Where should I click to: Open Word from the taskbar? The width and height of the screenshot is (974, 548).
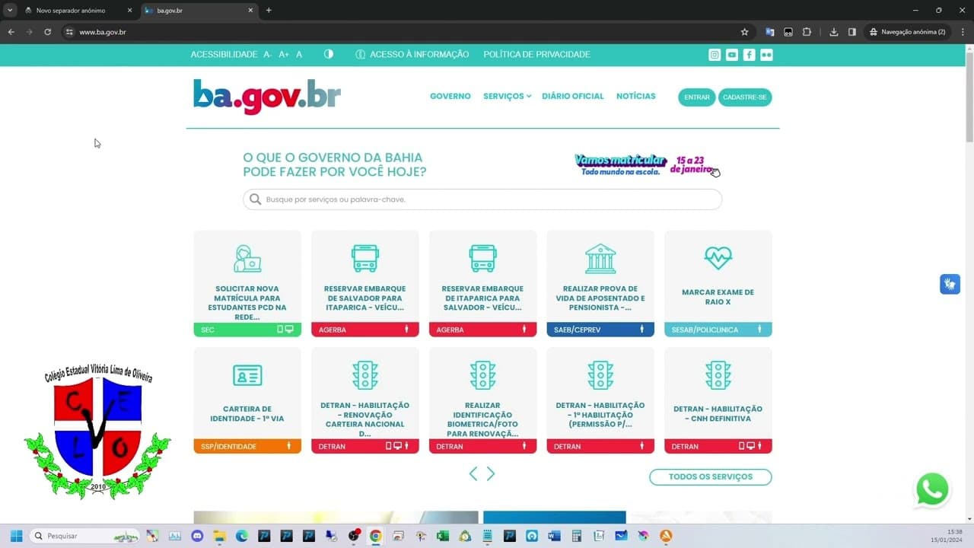[554, 536]
